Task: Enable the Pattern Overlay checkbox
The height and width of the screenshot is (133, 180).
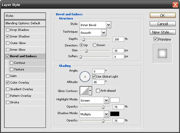Action: (7, 96)
